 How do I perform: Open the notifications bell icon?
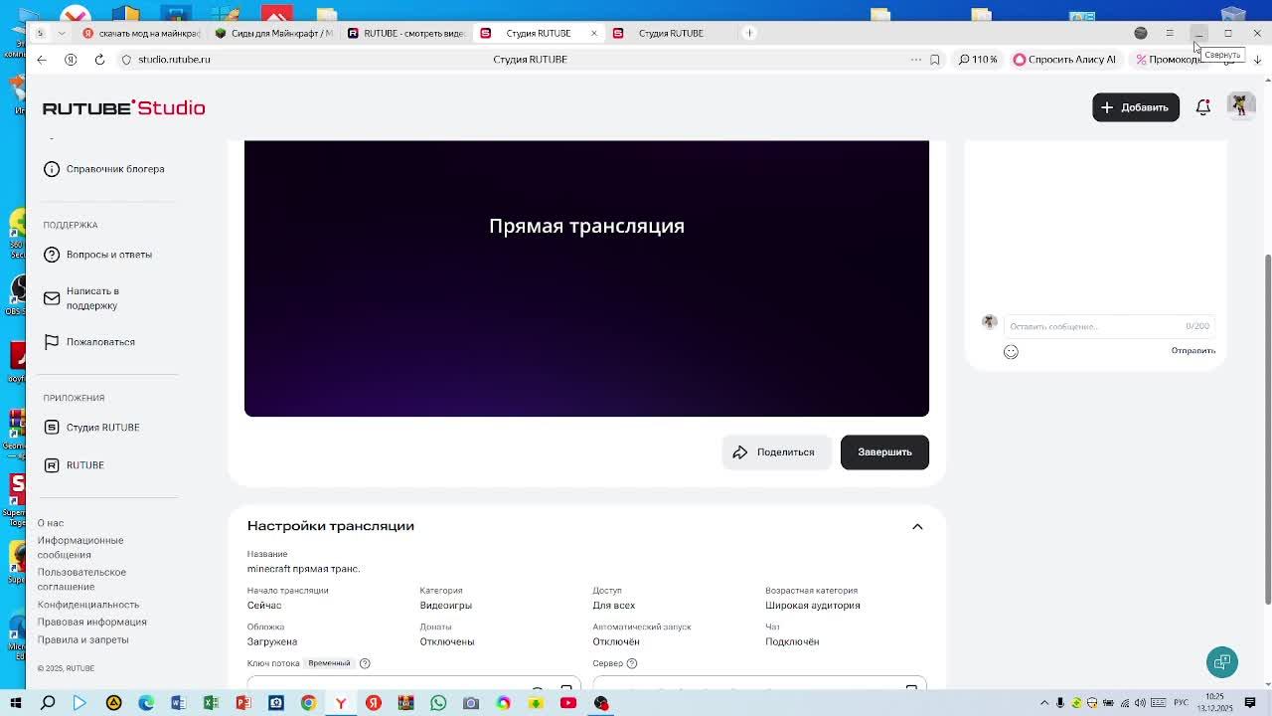click(x=1202, y=107)
